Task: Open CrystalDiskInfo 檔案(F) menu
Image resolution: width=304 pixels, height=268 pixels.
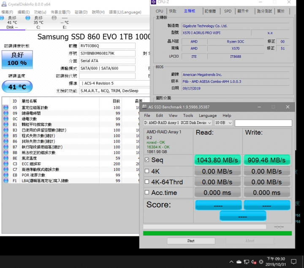Action: point(7,12)
